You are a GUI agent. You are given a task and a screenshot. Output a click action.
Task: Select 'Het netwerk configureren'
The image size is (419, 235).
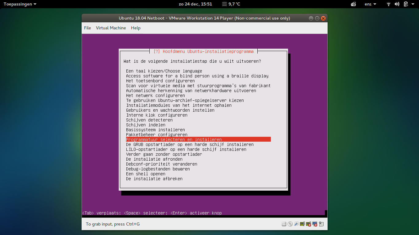pos(156,95)
